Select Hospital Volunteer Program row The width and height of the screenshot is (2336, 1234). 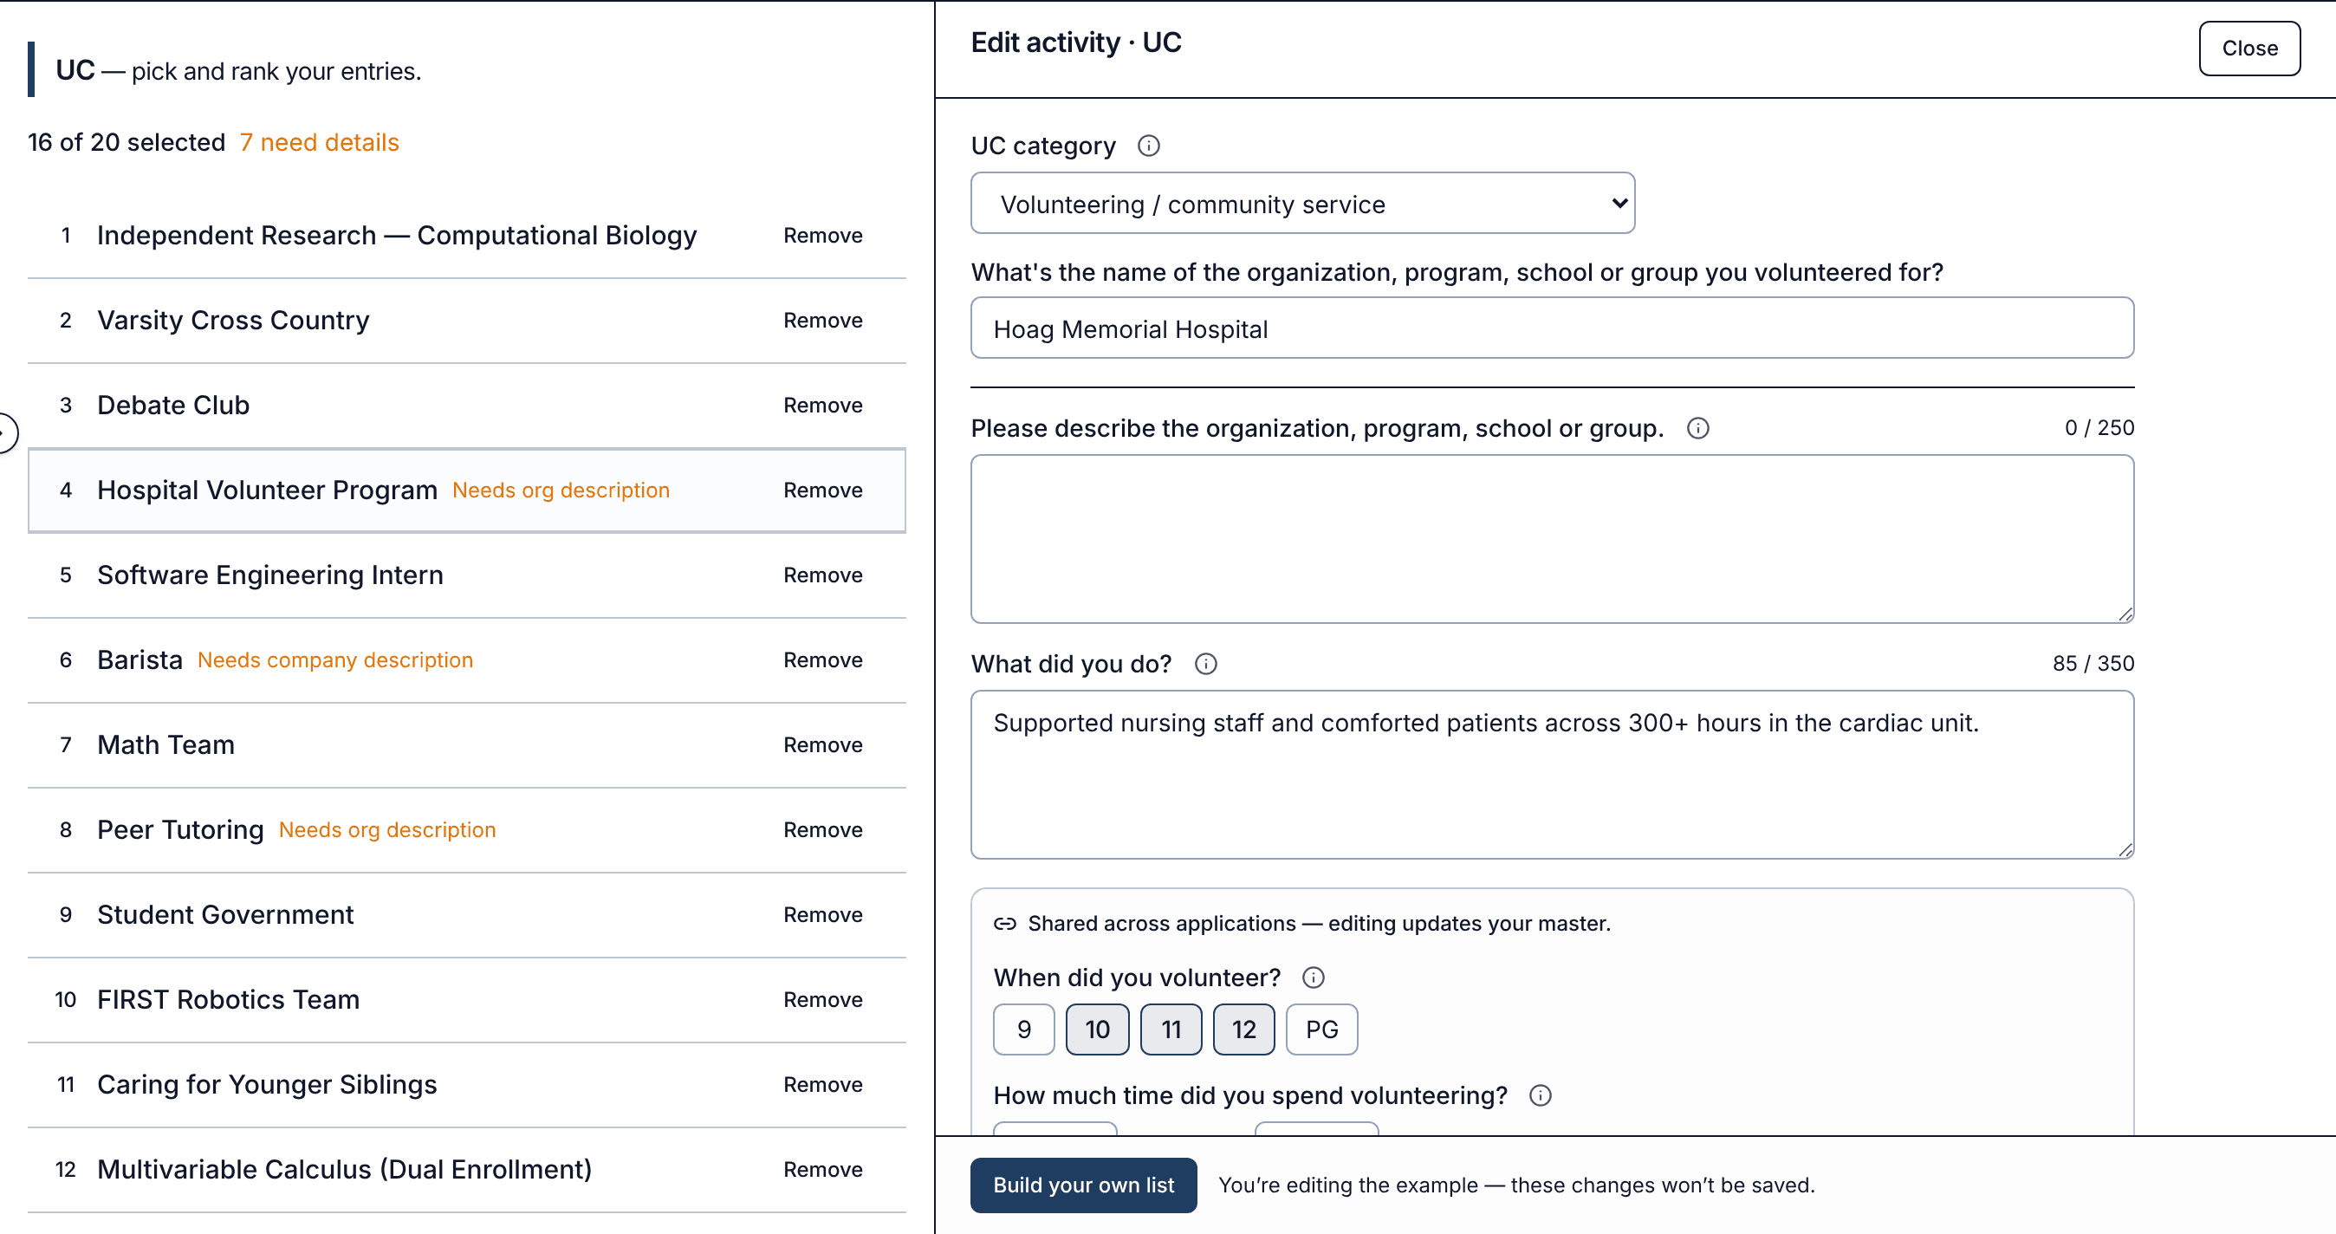coord(466,490)
